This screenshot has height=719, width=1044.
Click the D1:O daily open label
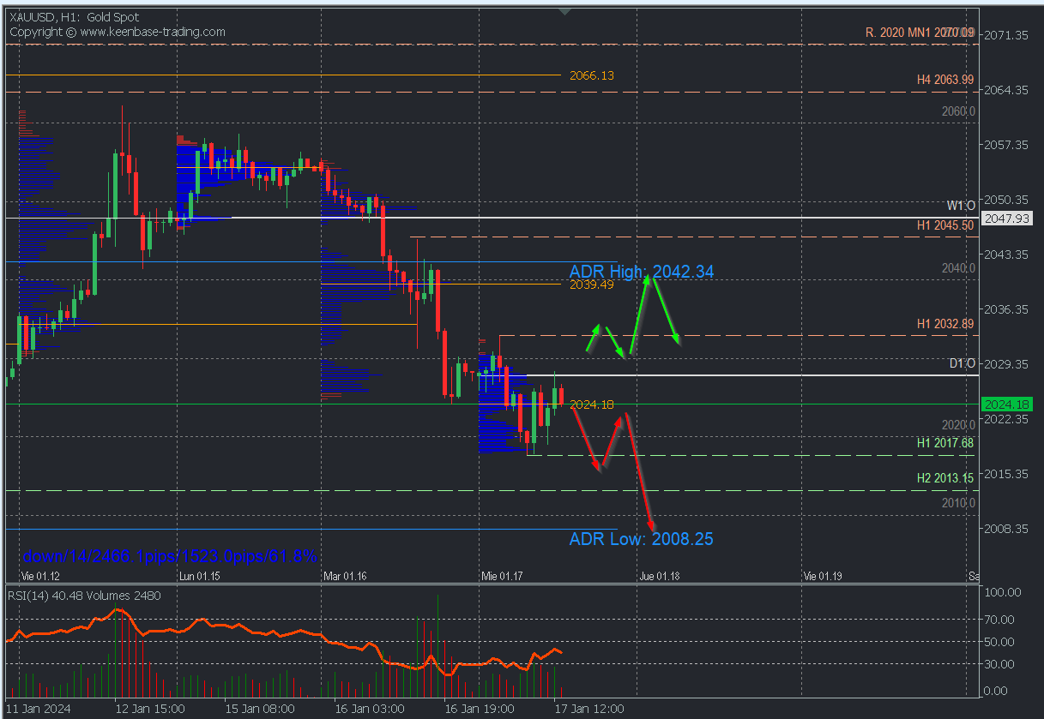[x=963, y=363]
